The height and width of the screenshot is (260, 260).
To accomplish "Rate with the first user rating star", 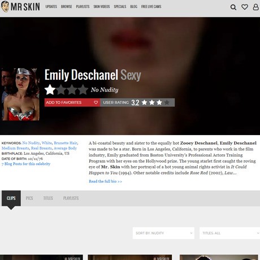I will 144,102.
